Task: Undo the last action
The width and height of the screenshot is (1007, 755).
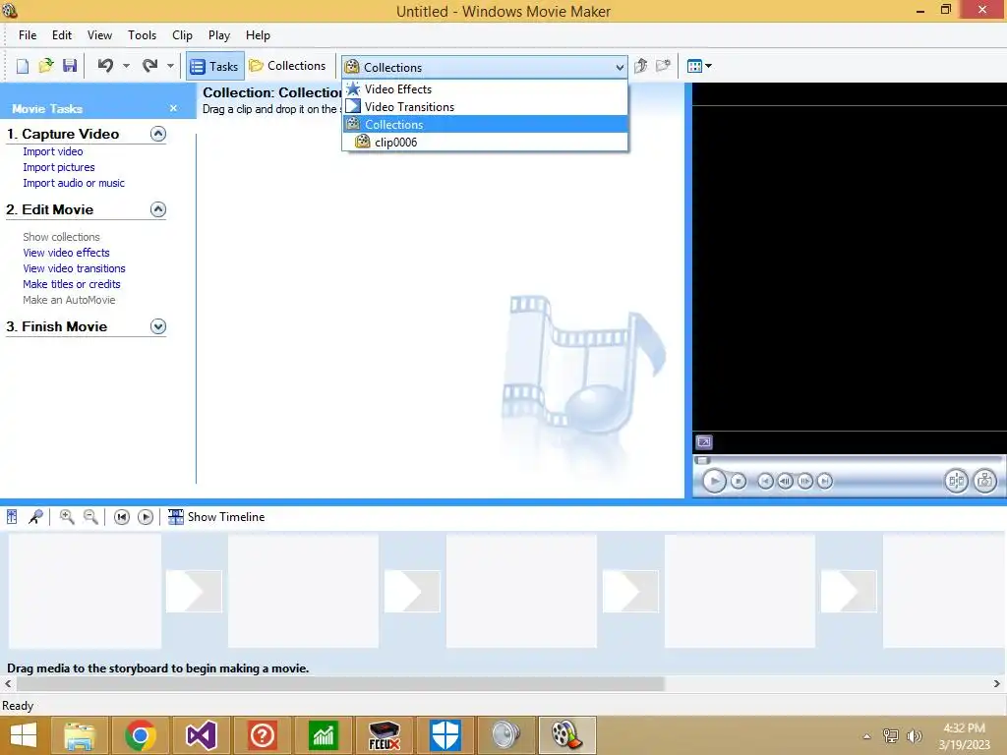Action: (105, 66)
